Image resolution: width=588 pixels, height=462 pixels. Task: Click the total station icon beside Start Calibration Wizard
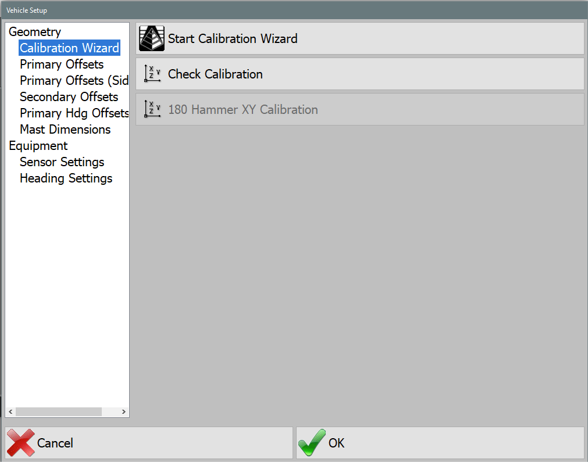click(151, 38)
